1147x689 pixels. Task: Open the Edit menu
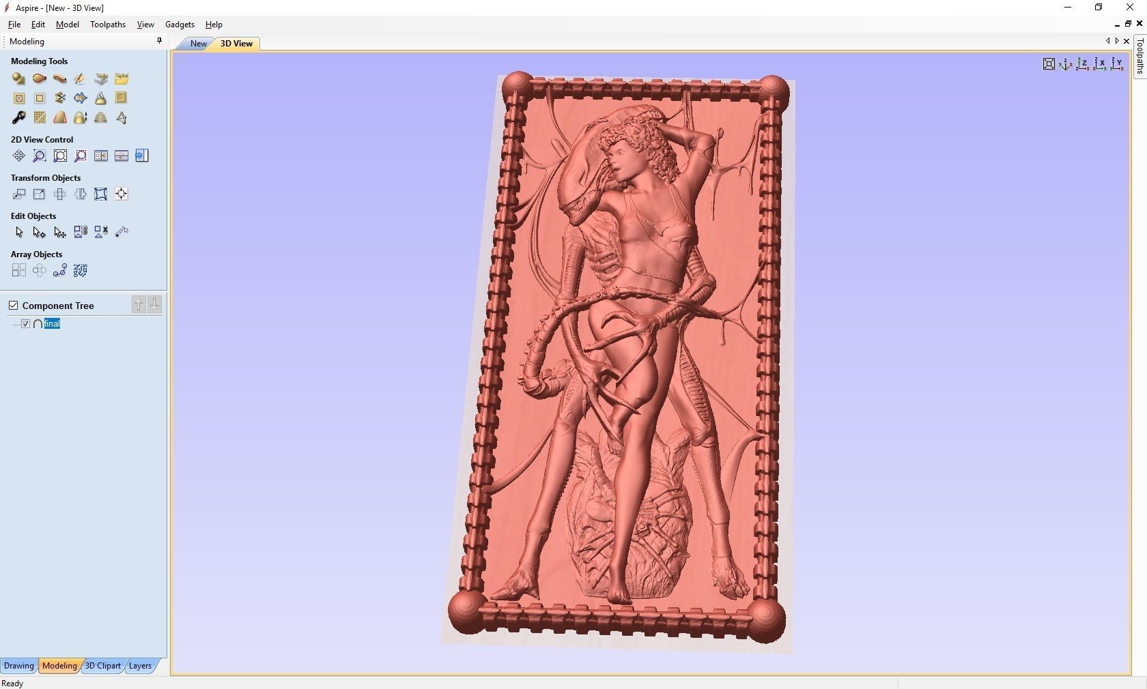38,25
